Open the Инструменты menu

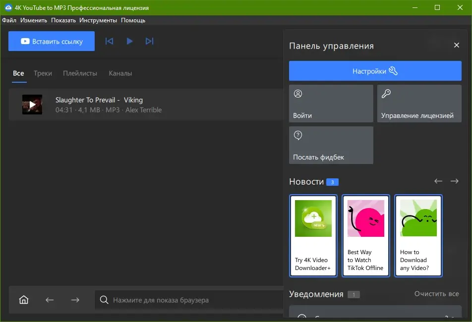(x=98, y=20)
